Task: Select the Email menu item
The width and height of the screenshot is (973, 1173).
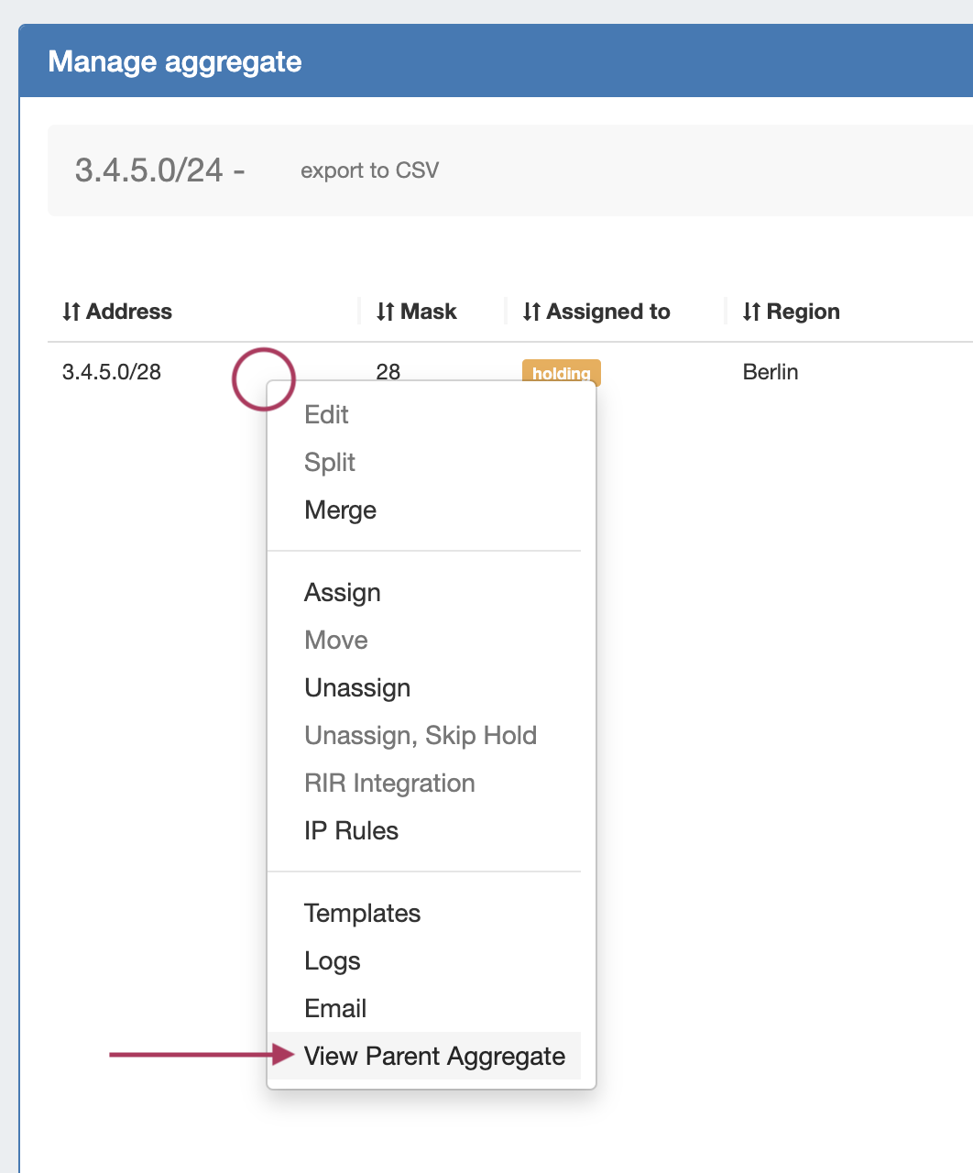Action: [x=335, y=1009]
